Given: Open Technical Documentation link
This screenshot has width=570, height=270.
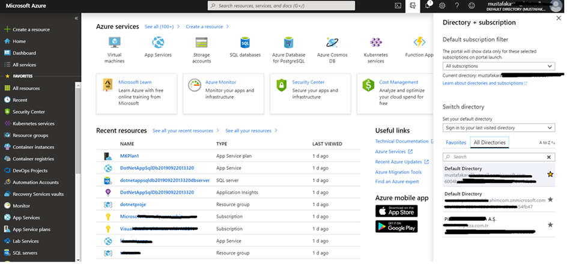Looking at the screenshot, I should tap(405, 141).
